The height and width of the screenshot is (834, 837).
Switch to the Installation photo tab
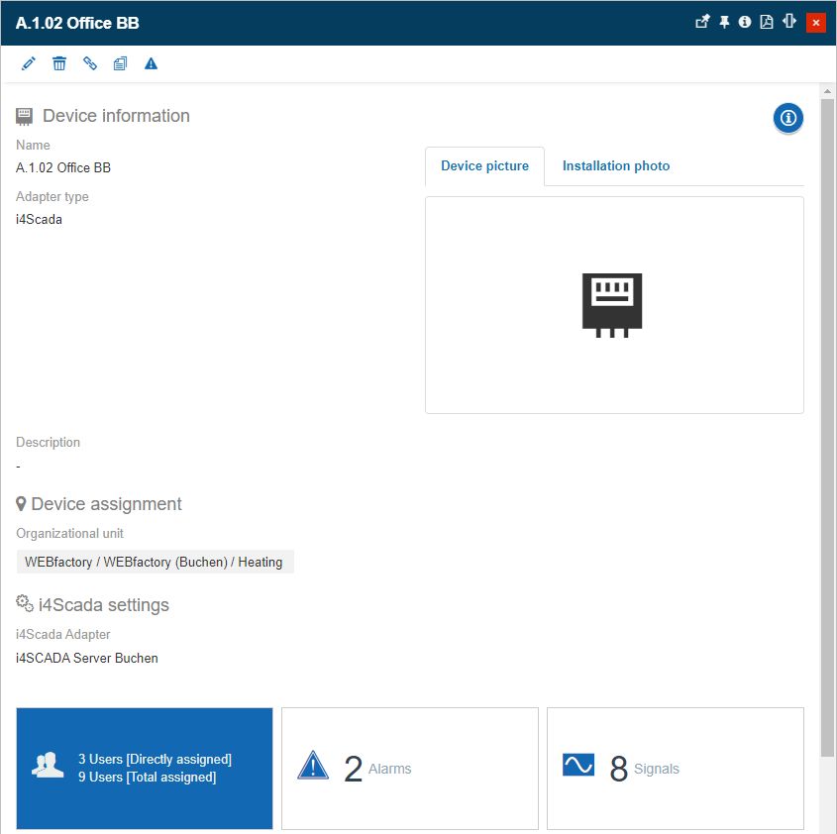pyautogui.click(x=616, y=166)
